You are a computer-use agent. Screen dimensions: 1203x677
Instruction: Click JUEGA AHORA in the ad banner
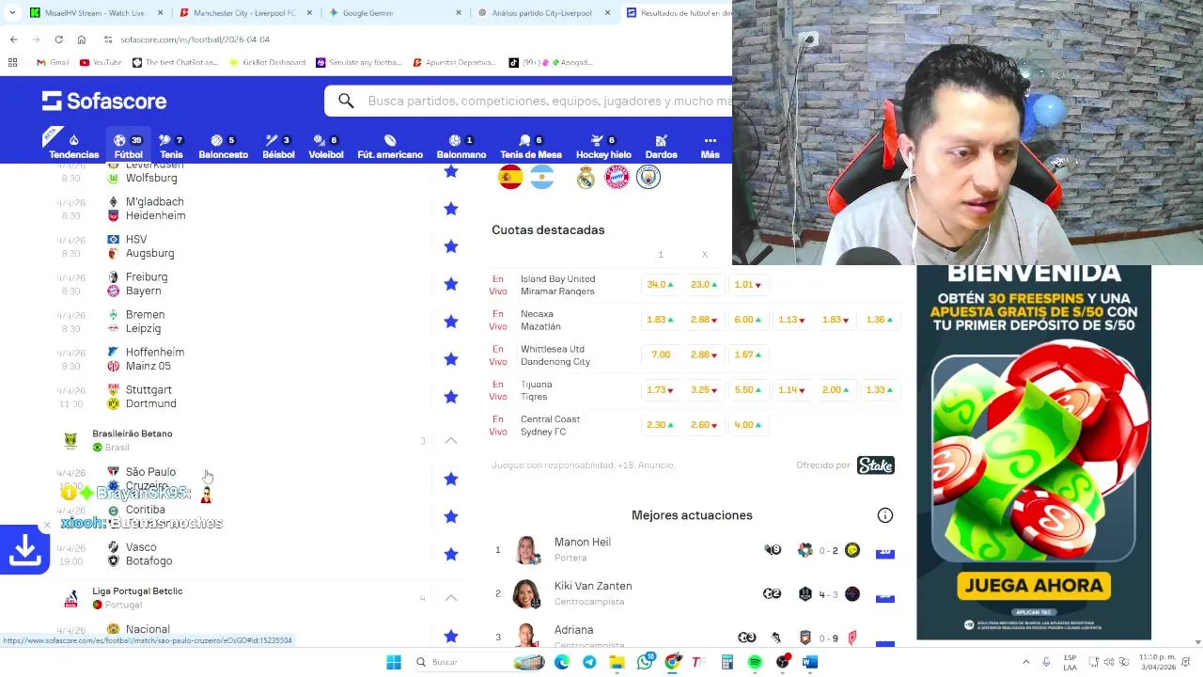point(1034,586)
